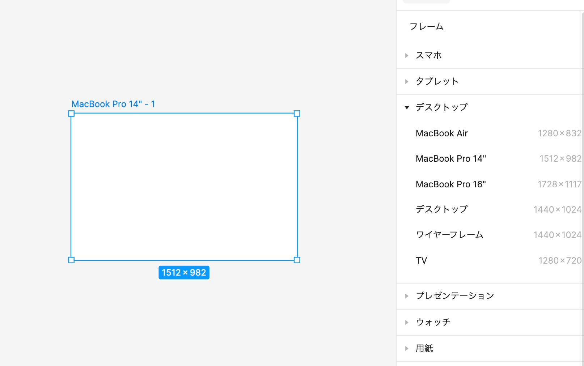Click the 1728×1117 size value
The width and height of the screenshot is (584, 366).
tap(559, 184)
